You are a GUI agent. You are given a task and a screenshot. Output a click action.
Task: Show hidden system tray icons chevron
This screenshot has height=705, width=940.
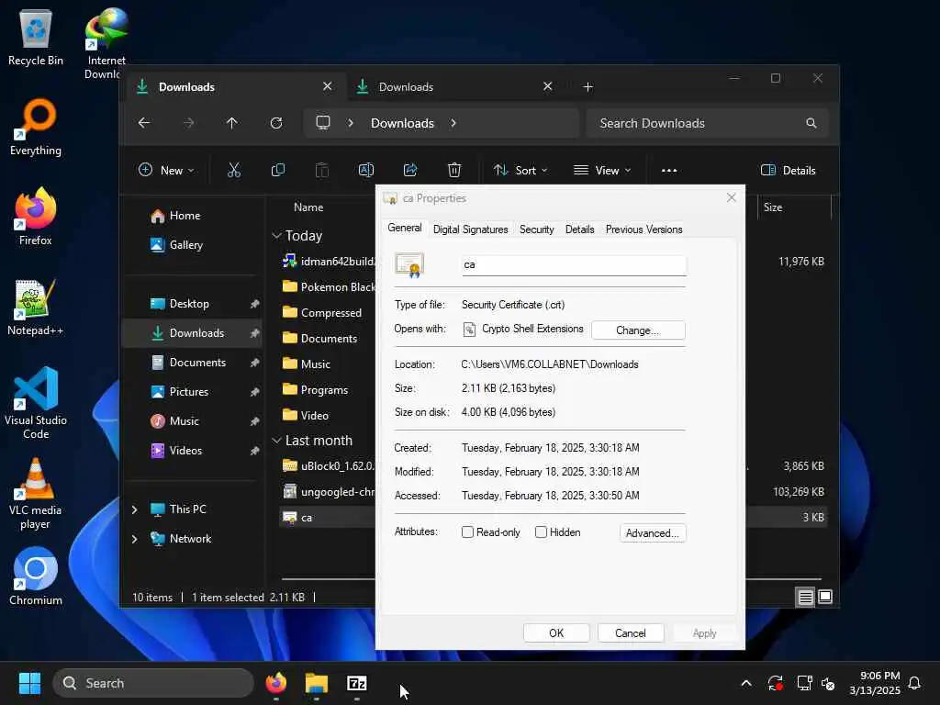click(746, 683)
